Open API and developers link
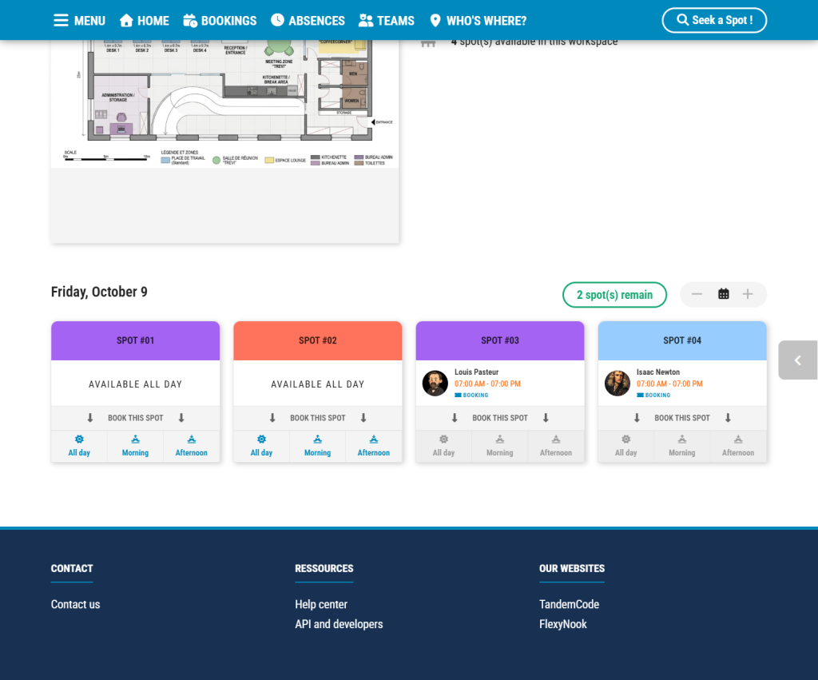 point(339,624)
